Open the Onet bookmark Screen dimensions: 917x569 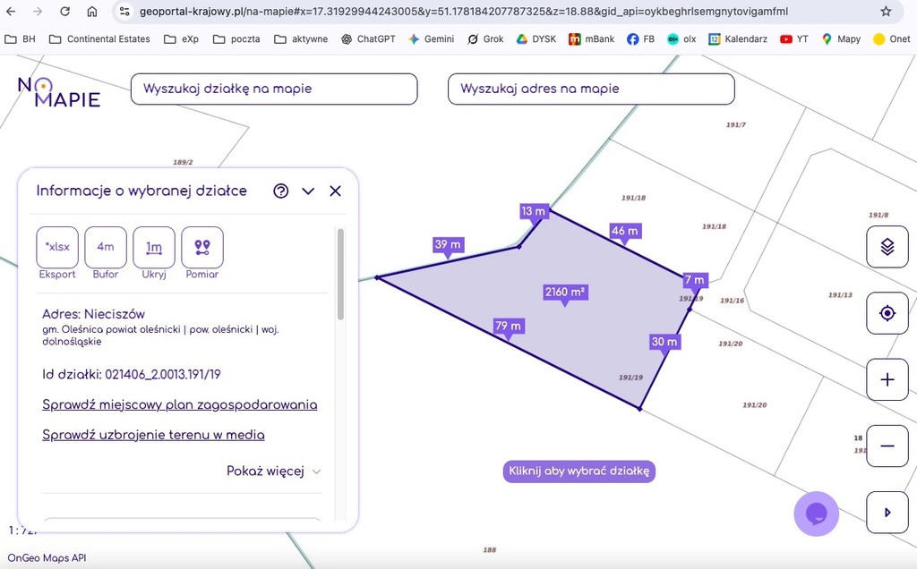click(x=891, y=39)
